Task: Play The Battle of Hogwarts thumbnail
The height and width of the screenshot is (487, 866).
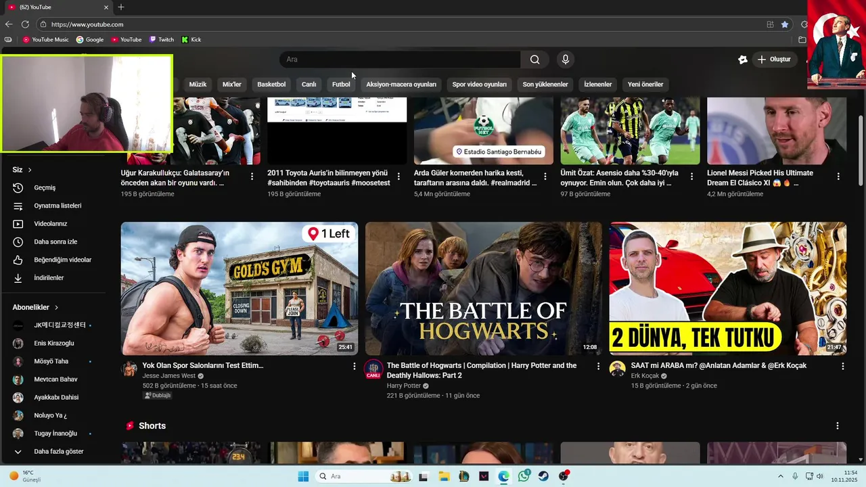Action: pyautogui.click(x=484, y=289)
